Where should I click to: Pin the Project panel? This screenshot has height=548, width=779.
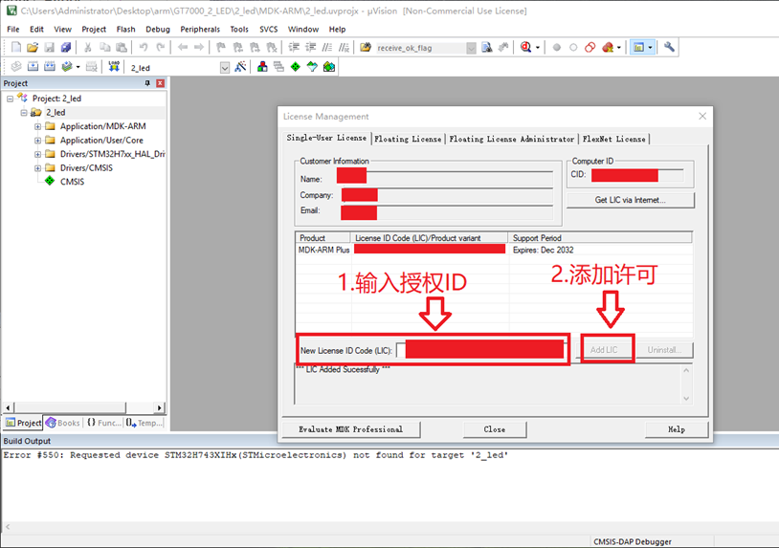point(147,83)
